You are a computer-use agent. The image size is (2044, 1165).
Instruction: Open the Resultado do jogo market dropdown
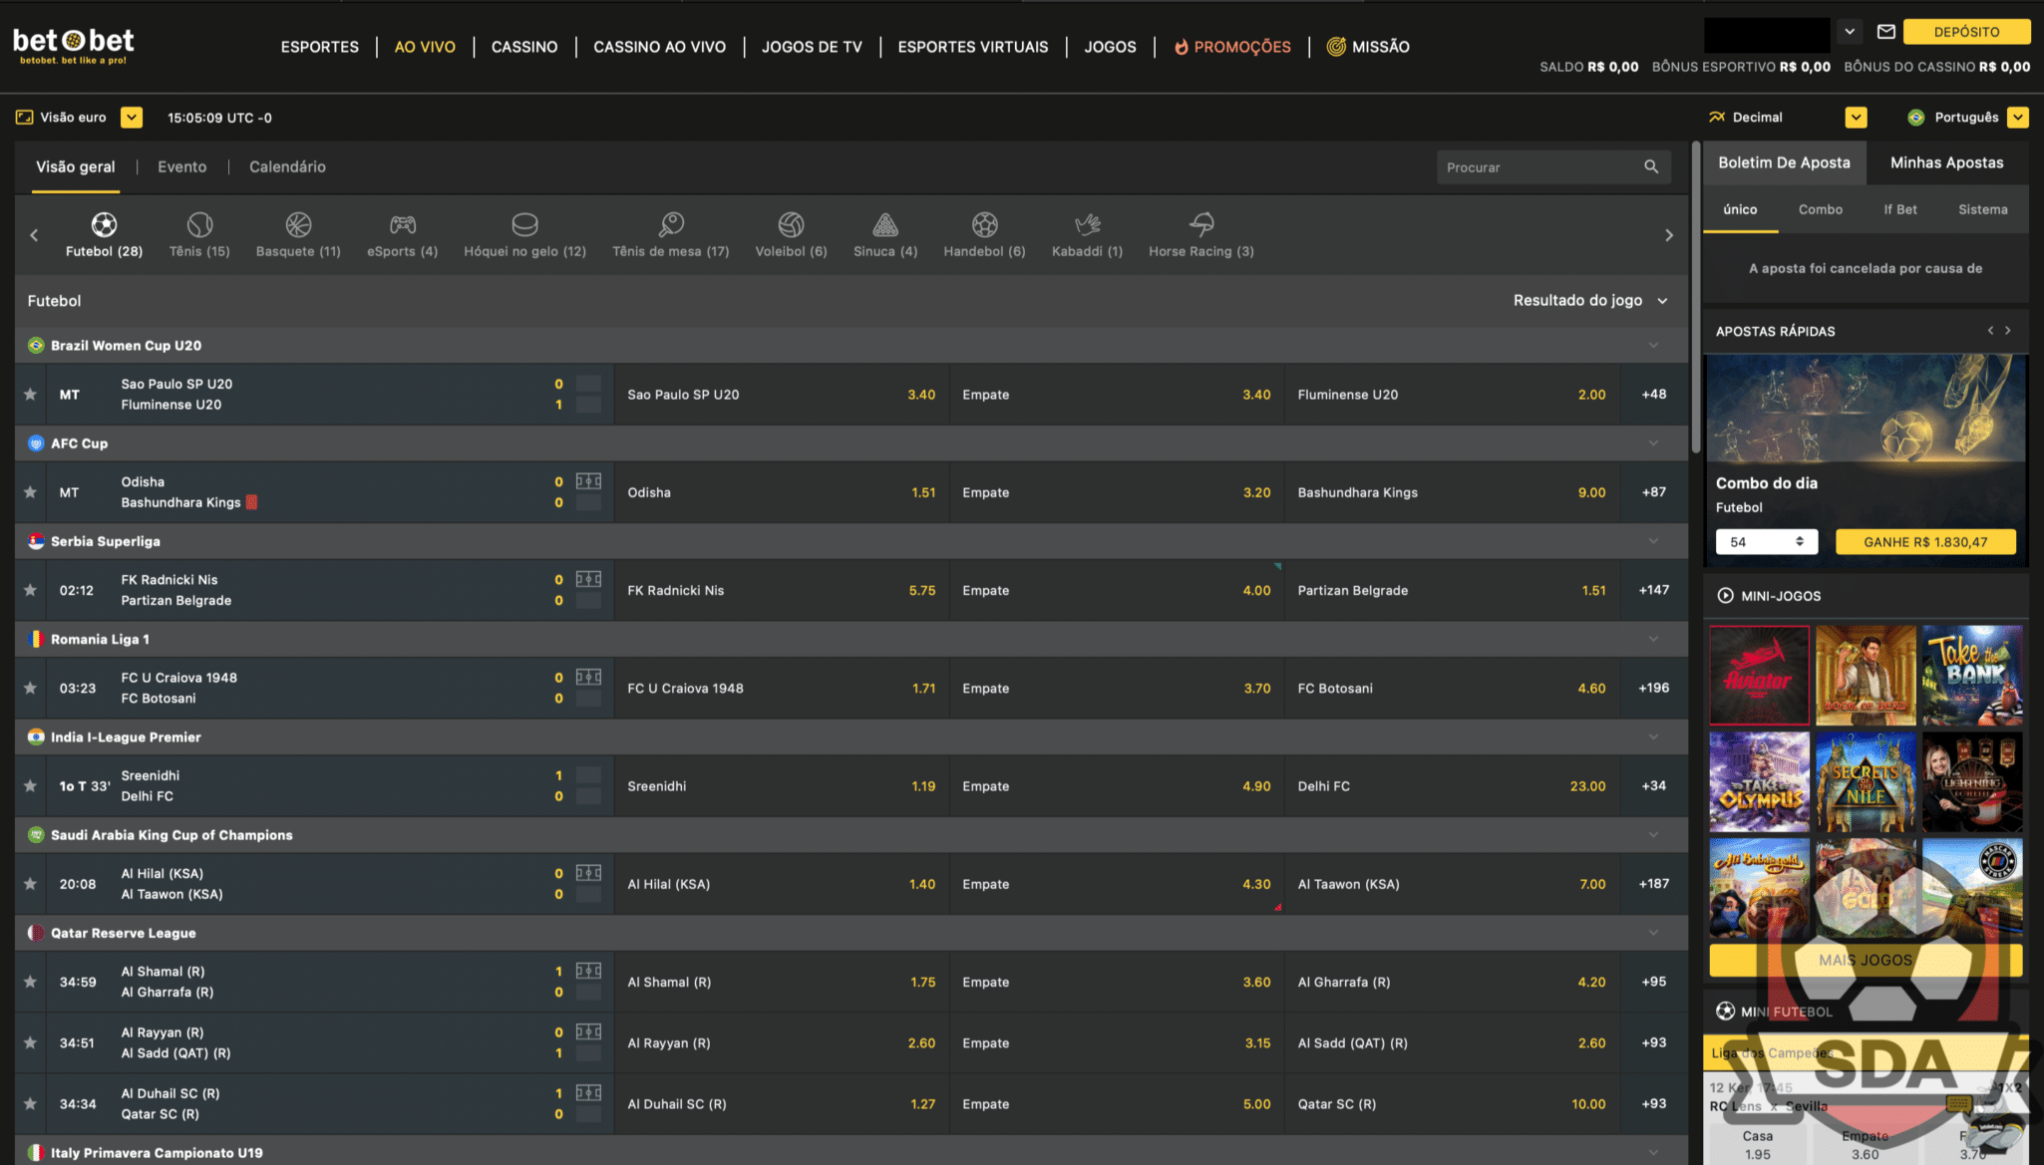click(1590, 301)
